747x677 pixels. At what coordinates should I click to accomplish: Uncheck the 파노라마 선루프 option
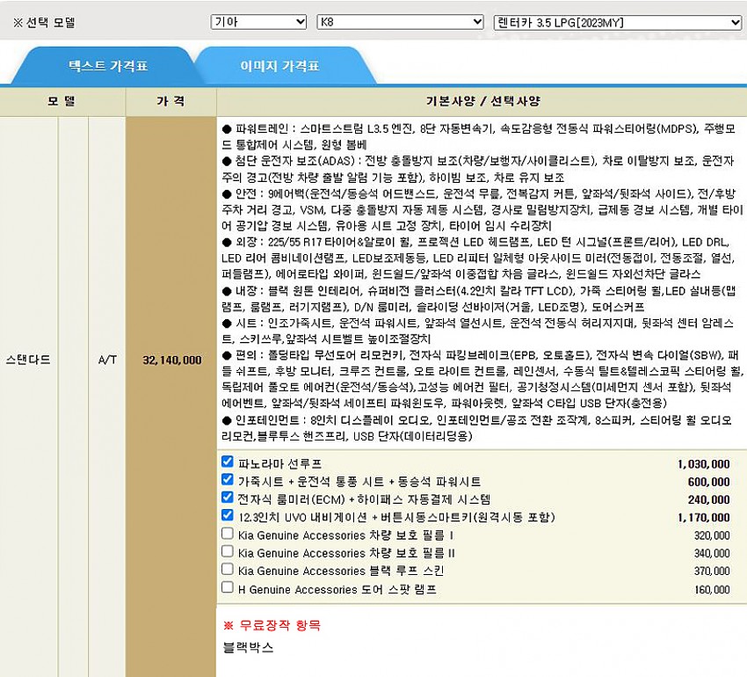tap(228, 462)
